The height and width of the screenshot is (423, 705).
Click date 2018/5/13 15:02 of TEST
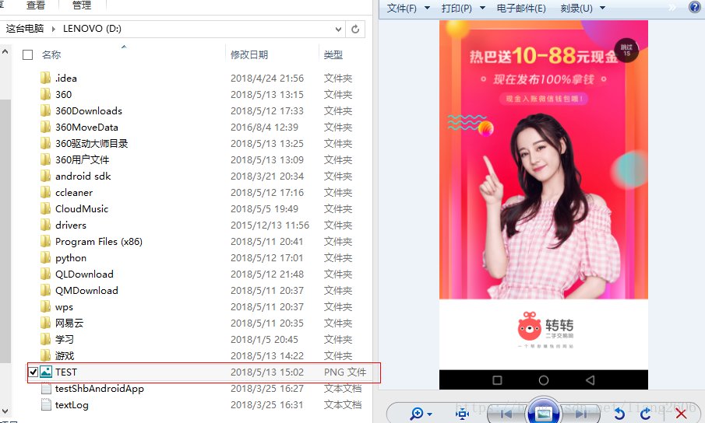pos(267,372)
